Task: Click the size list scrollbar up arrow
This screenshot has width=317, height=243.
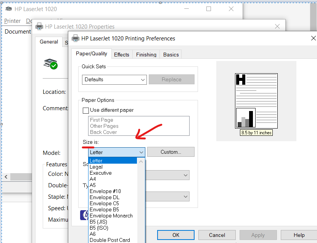Action: [141, 161]
